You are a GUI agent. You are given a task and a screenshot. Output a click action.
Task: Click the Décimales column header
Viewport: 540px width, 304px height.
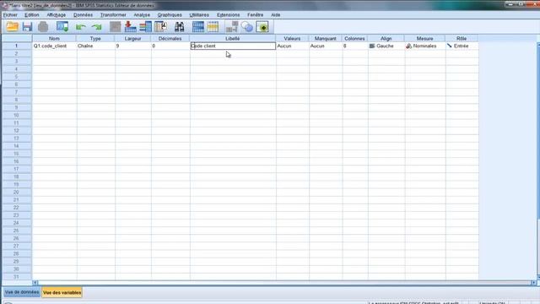[170, 38]
